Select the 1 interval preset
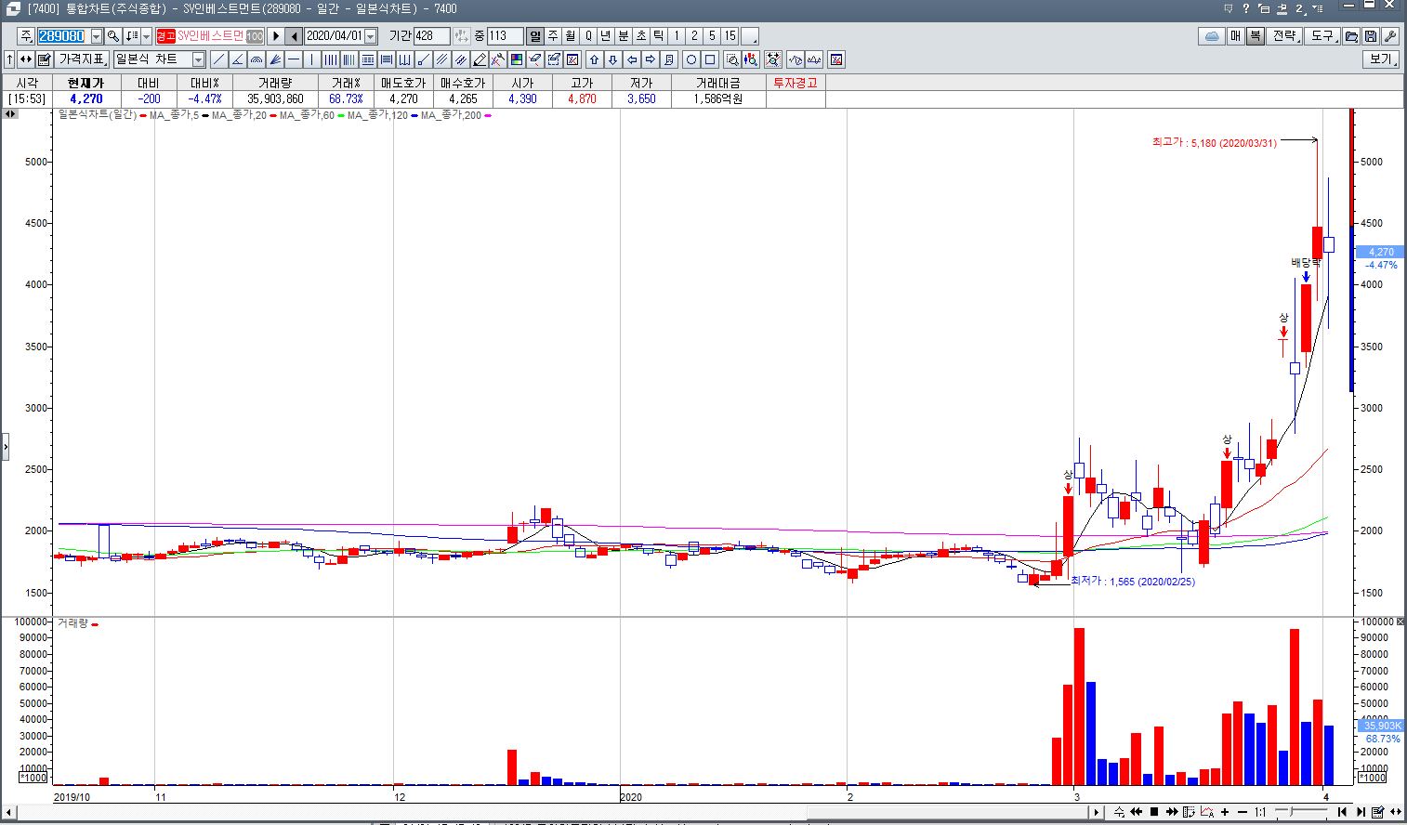Image resolution: width=1407 pixels, height=825 pixels. pos(677,36)
